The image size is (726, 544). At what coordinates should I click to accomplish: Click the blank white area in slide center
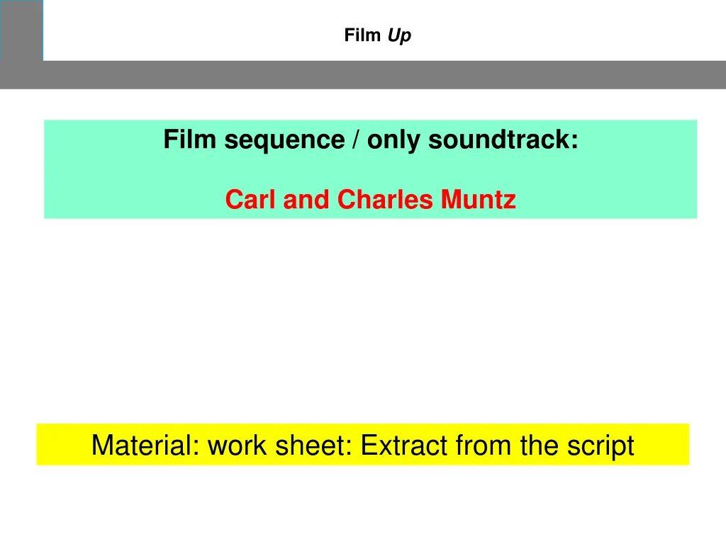point(363,319)
